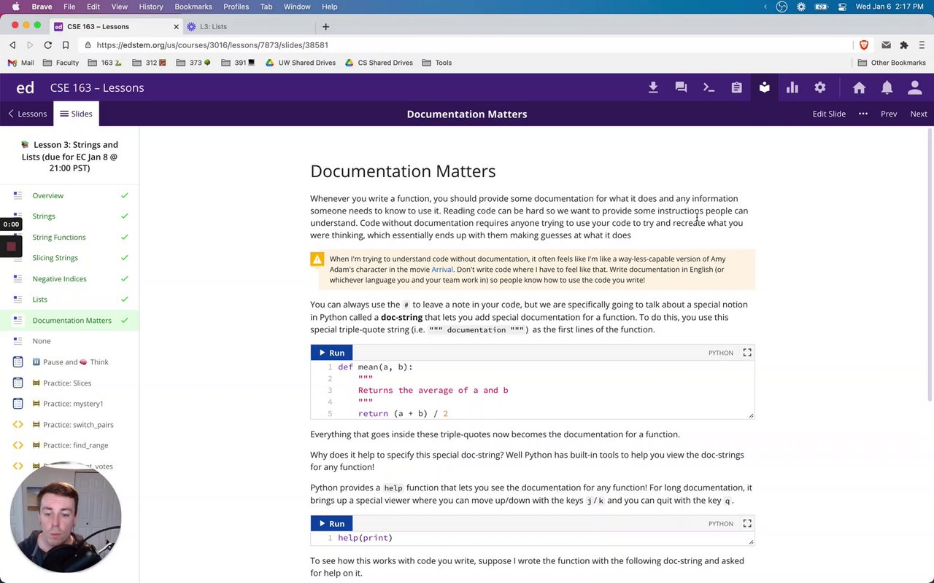Open the 391 bookmarks folder
Image resolution: width=934 pixels, height=583 pixels.
click(238, 63)
